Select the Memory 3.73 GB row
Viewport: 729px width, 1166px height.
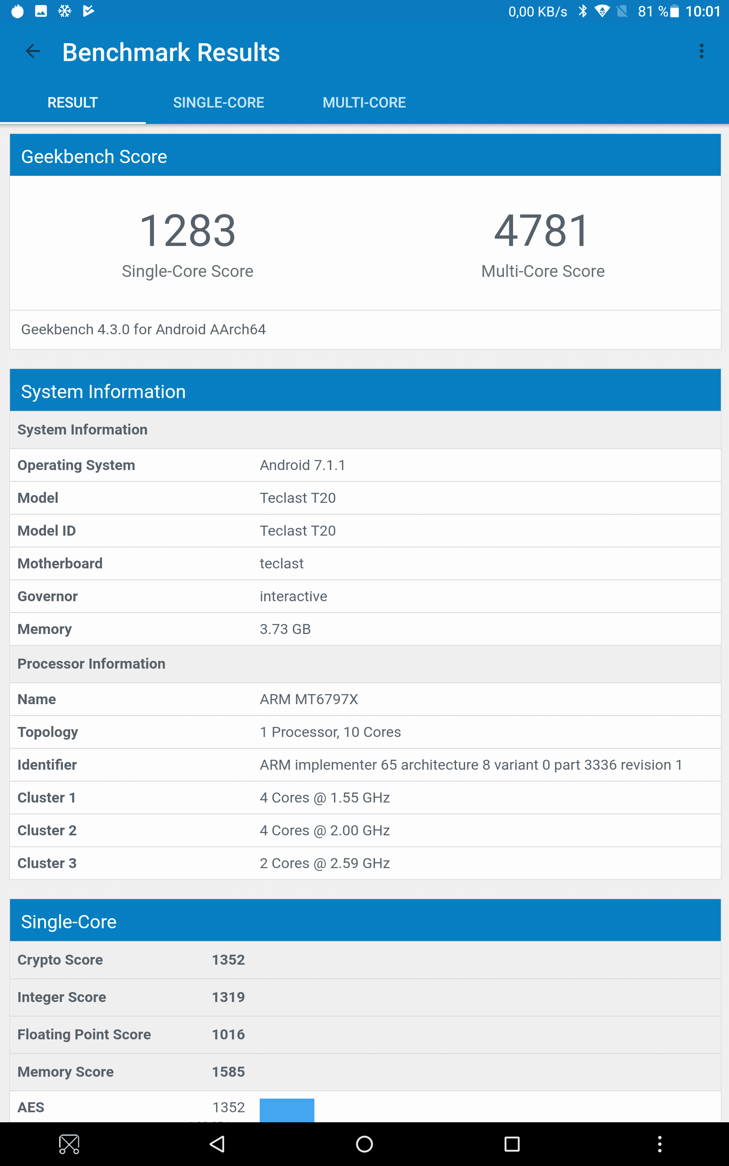point(365,629)
